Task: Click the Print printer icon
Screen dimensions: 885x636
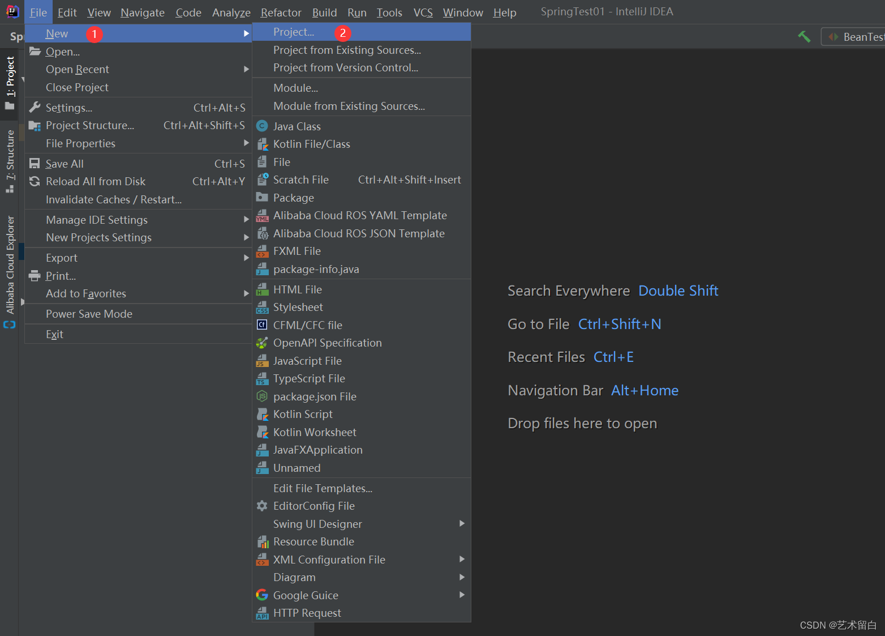Action: click(35, 276)
